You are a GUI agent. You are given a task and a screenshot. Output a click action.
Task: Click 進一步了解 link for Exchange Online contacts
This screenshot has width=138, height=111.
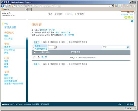pyautogui.click(x=69, y=35)
